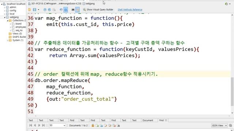234x131 pixels.
Task: Go to the previous results page
Action: coord(35,125)
